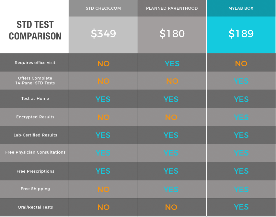276x217 pixels.
Task: Click the $349 price for STD Check
Action: [103, 34]
